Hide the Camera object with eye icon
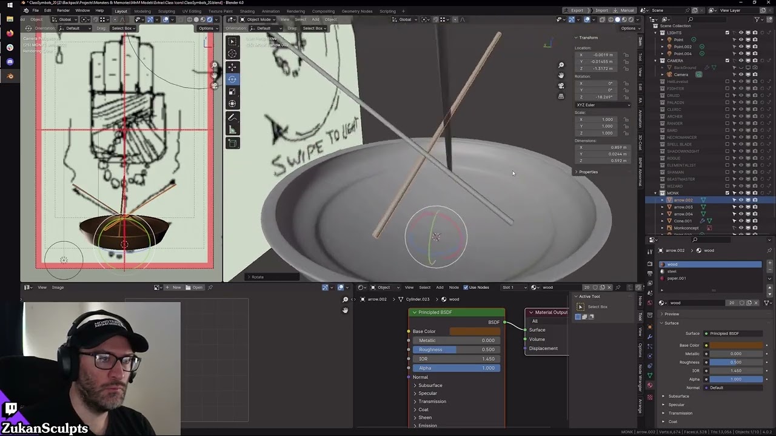This screenshot has height=436, width=776. pos(741,74)
